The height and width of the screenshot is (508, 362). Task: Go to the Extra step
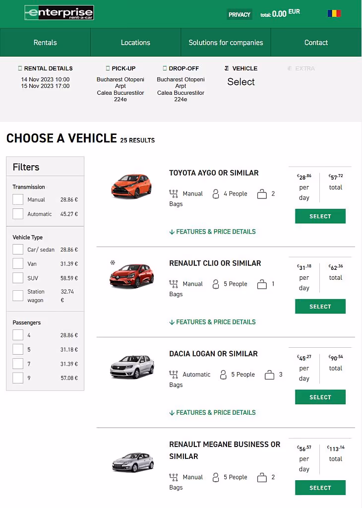[301, 68]
